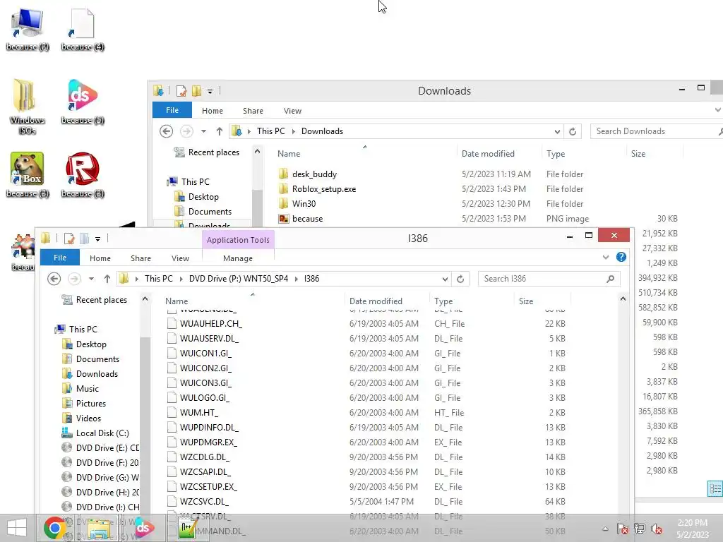Open Help in the I386 window

621,257
